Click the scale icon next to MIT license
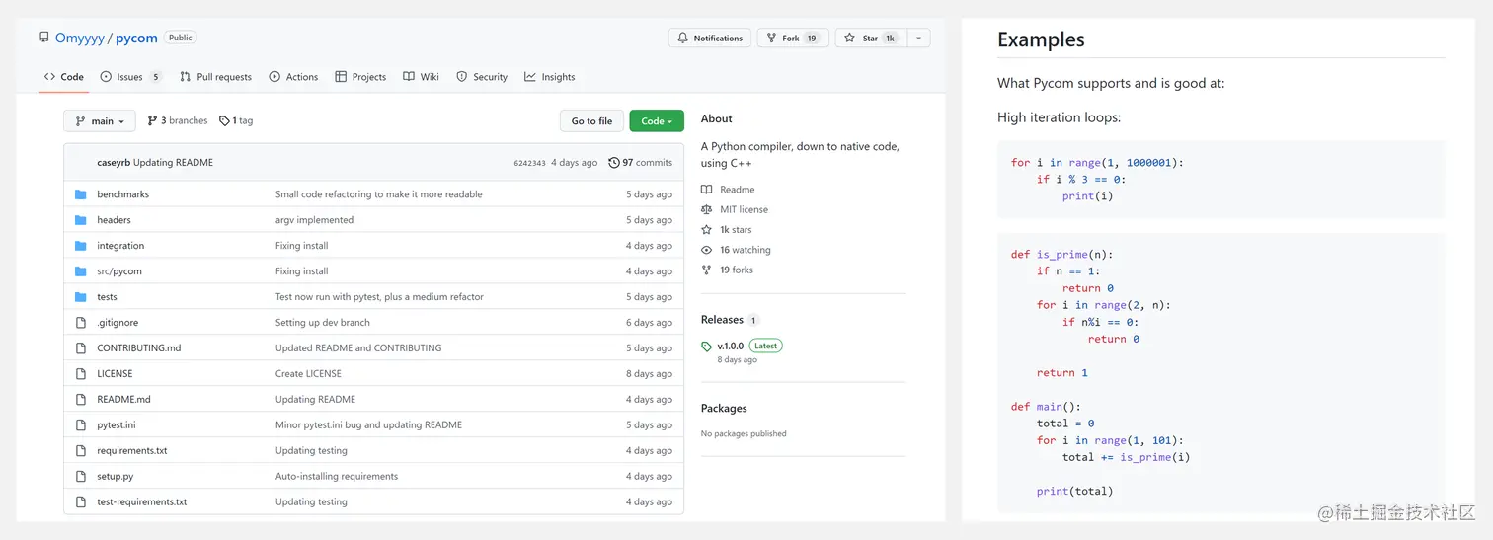 pyautogui.click(x=706, y=209)
